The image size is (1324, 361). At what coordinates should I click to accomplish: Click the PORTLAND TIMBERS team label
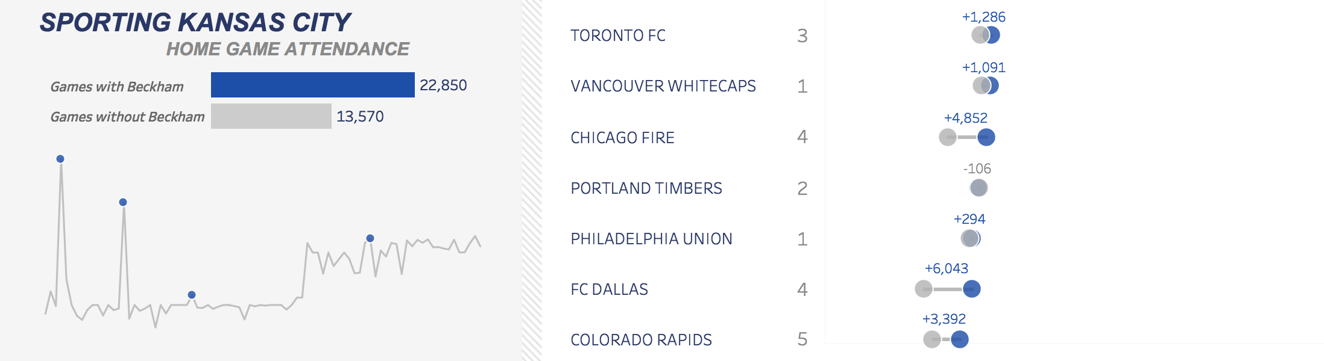[646, 188]
